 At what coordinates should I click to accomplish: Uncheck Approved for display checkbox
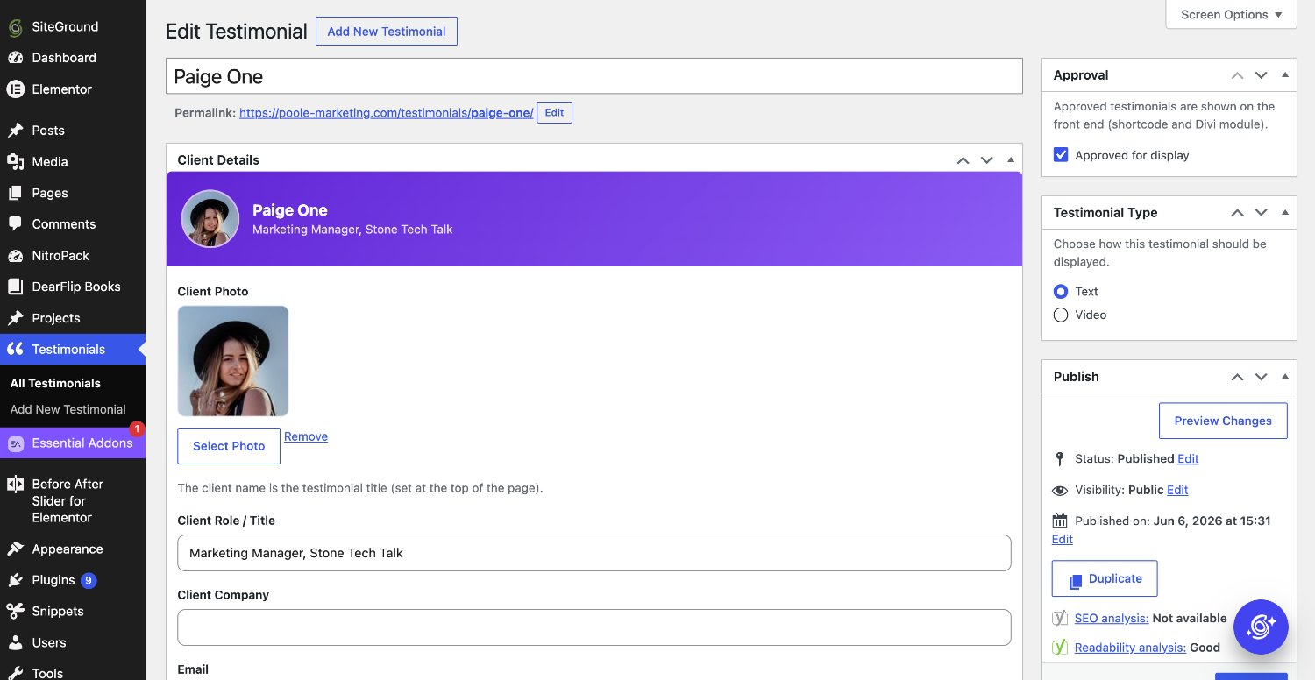pos(1061,155)
